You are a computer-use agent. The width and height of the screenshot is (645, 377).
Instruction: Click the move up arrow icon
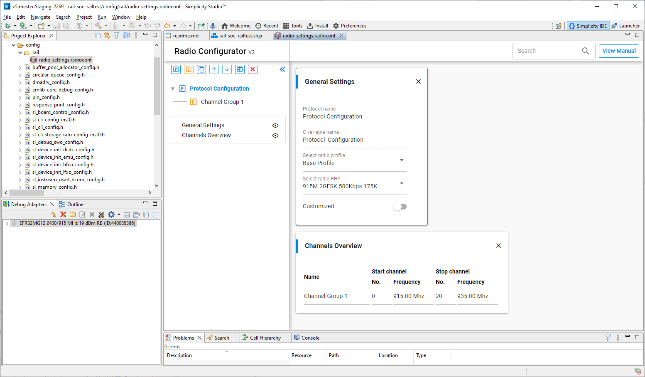[x=214, y=69]
